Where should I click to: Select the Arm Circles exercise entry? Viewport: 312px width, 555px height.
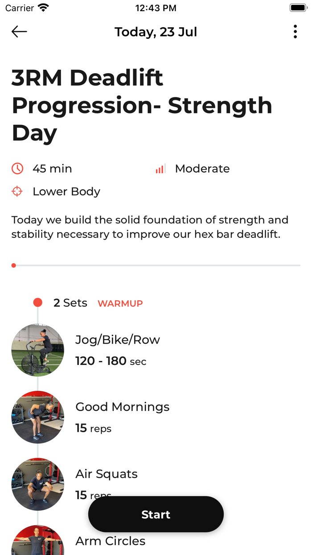click(x=110, y=541)
